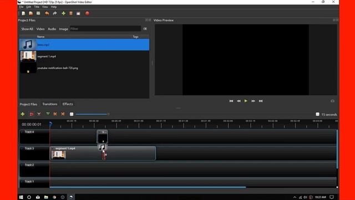Click the bell image clip on Track 4
The height and width of the screenshot is (200, 355).
pyautogui.click(x=102, y=137)
